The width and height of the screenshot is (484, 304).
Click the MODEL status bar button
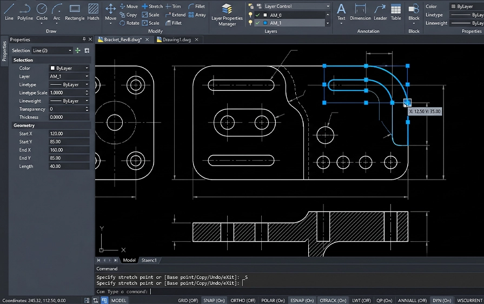(118, 300)
